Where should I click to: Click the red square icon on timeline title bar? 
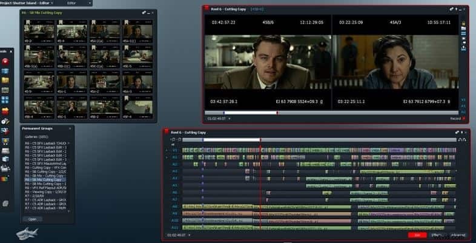[167, 132]
